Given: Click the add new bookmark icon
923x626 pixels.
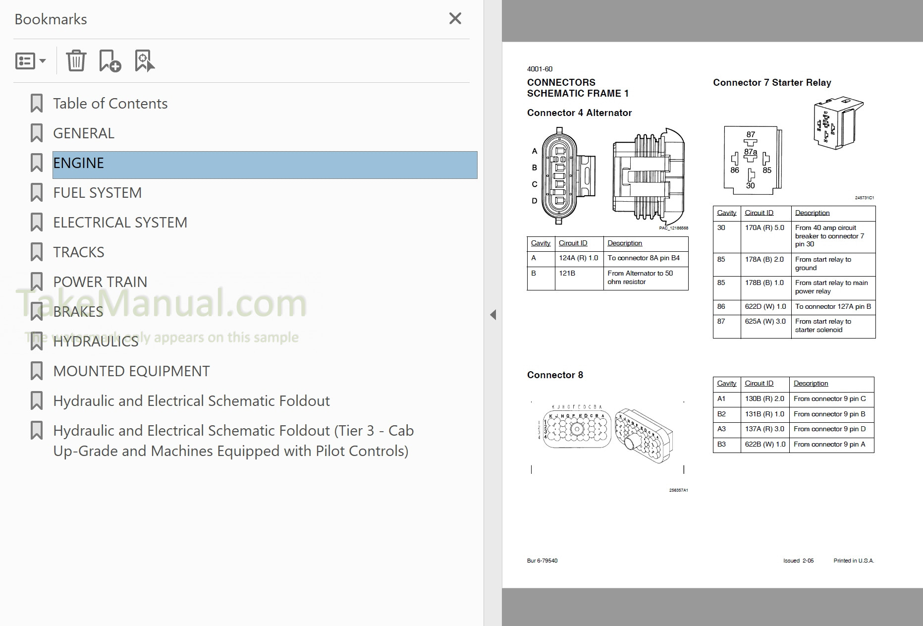Looking at the screenshot, I should pyautogui.click(x=109, y=61).
